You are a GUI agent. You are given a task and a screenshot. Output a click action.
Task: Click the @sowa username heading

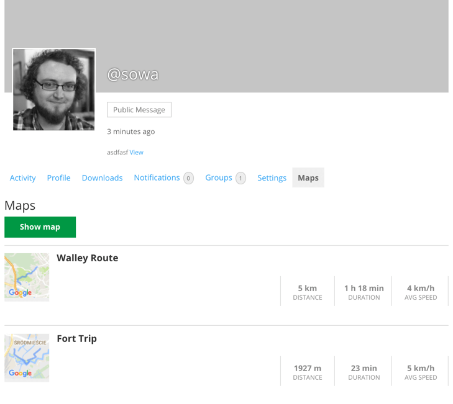132,74
